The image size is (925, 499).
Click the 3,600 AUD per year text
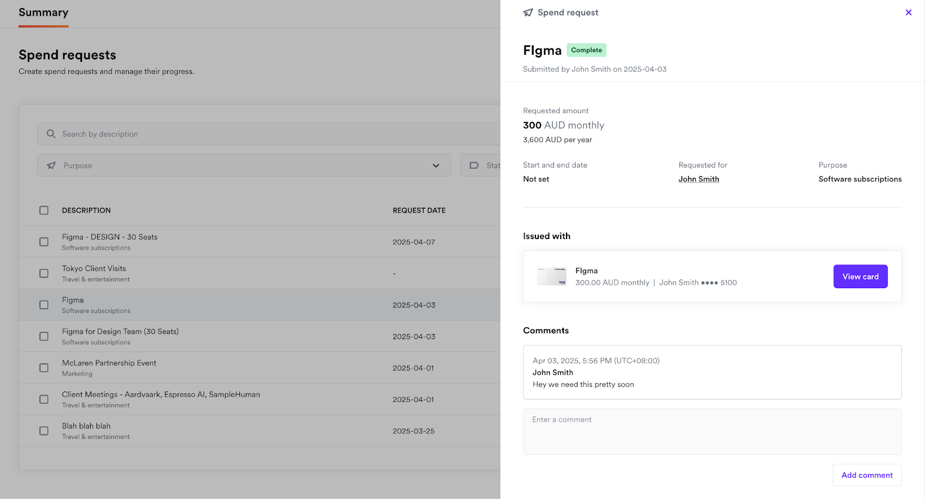coord(557,140)
